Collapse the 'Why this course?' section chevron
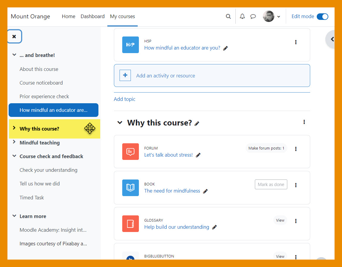Image resolution: width=342 pixels, height=267 pixels. [x=120, y=123]
